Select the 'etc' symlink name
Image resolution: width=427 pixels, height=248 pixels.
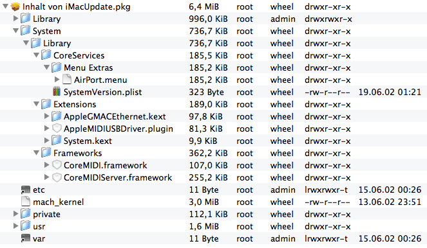[x=39, y=190]
